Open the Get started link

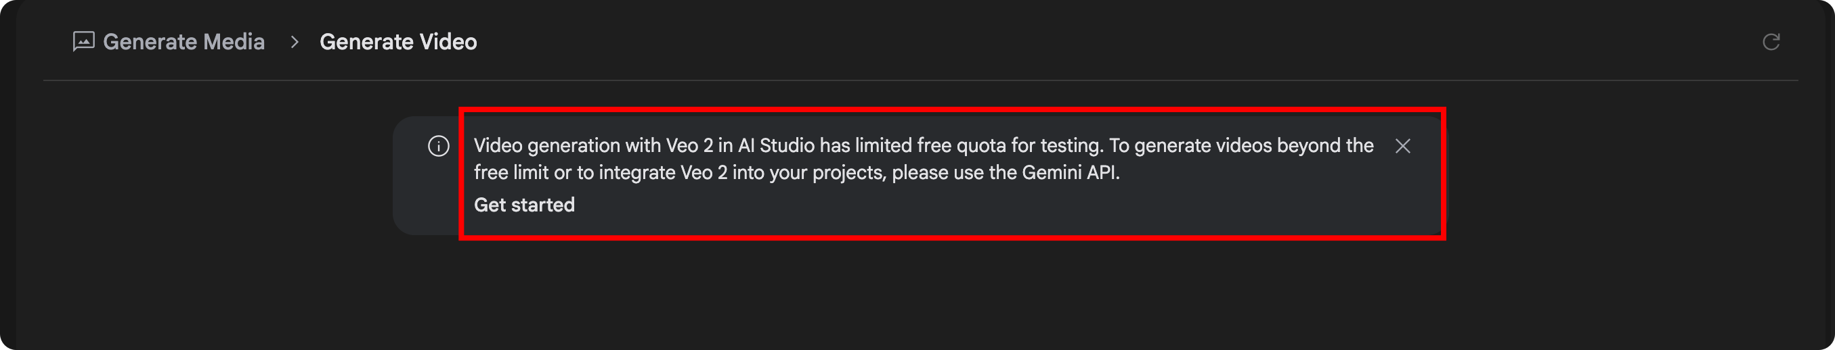pyautogui.click(x=524, y=205)
